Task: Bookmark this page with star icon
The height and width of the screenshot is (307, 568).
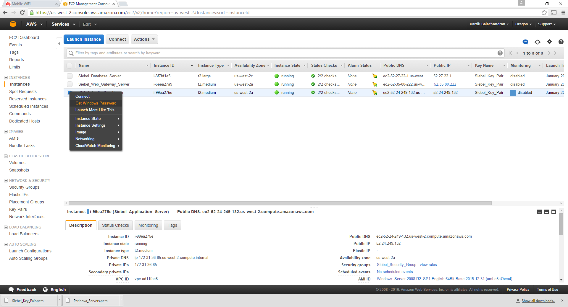Action: tap(544, 12)
